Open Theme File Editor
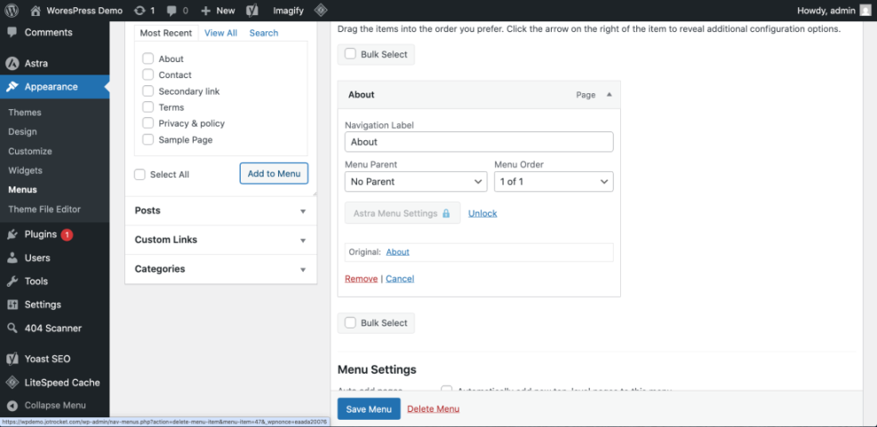The width and height of the screenshot is (877, 427). pos(44,210)
